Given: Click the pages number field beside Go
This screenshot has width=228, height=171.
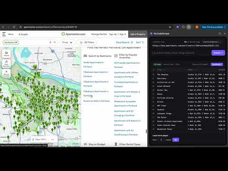Looking at the screenshot, I should pos(161,140).
